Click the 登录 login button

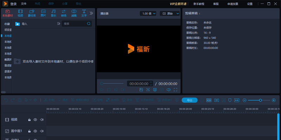click(x=13, y=4)
